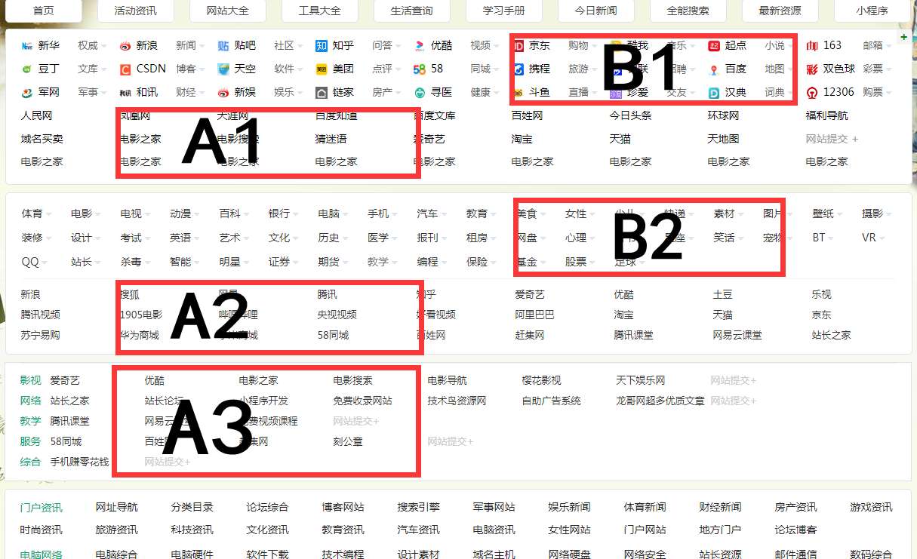Select the 门户资讯 category heading
The image size is (917, 559).
pos(41,508)
